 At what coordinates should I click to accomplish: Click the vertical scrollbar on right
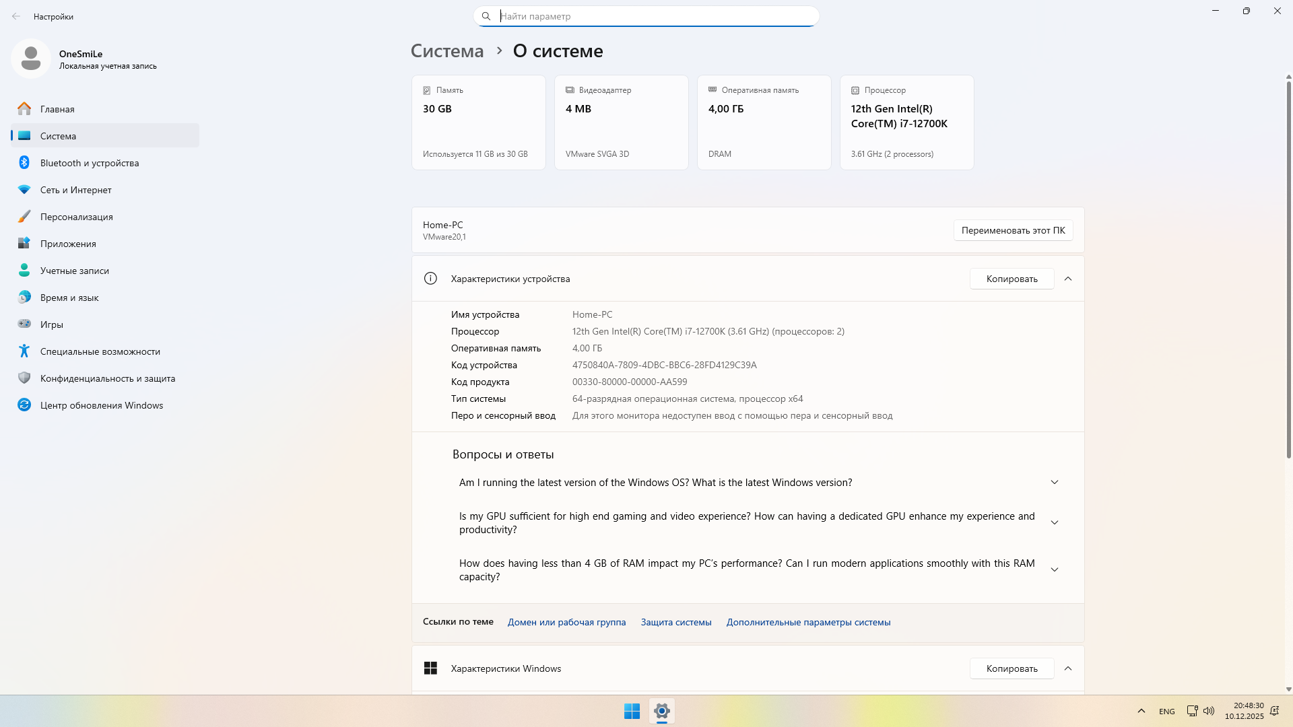[1288, 269]
